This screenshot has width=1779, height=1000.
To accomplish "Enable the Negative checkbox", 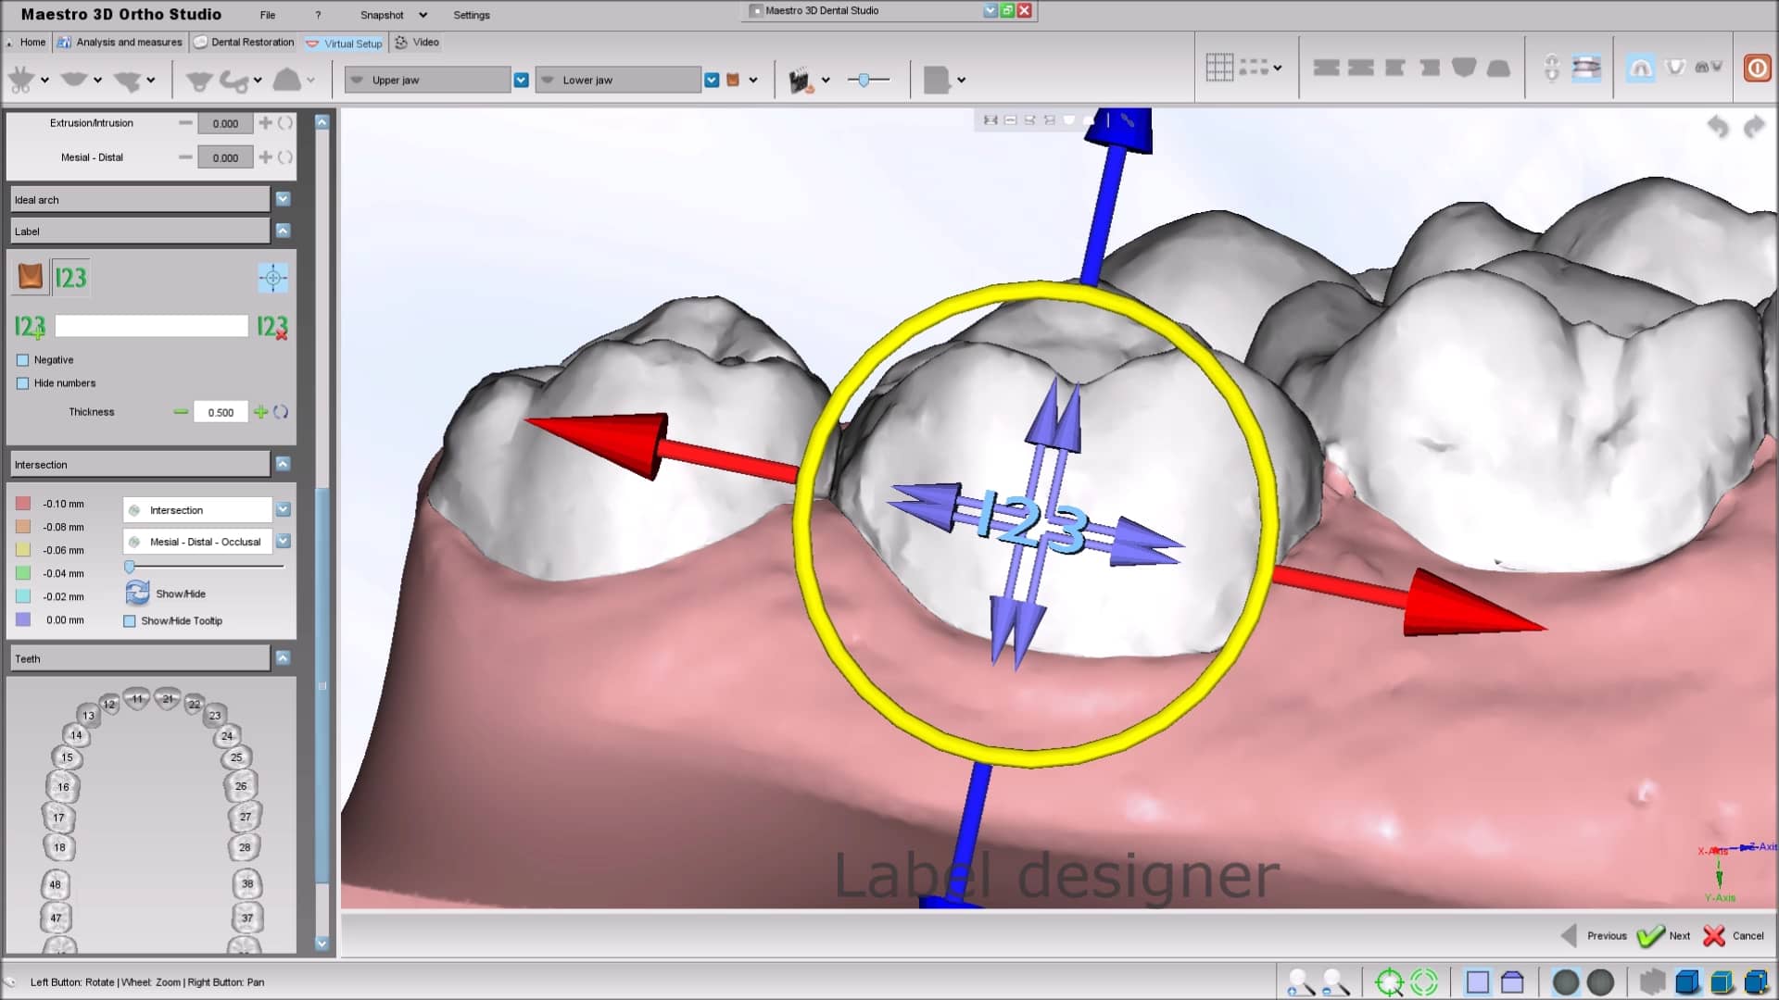I will pos(22,359).
